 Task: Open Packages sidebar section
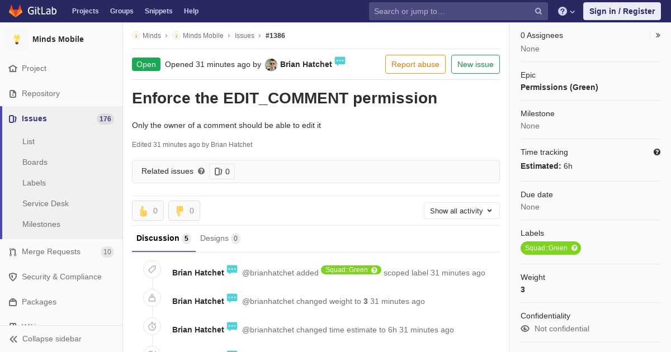coord(62,302)
